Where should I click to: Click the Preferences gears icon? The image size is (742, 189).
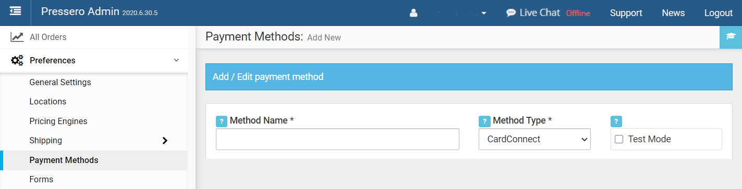click(17, 60)
